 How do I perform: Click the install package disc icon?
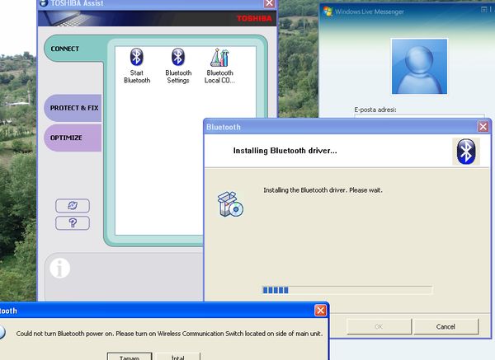pyautogui.click(x=230, y=204)
